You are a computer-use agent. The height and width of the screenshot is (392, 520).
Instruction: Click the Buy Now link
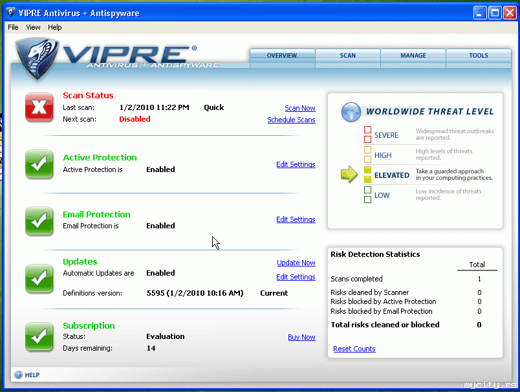(301, 337)
